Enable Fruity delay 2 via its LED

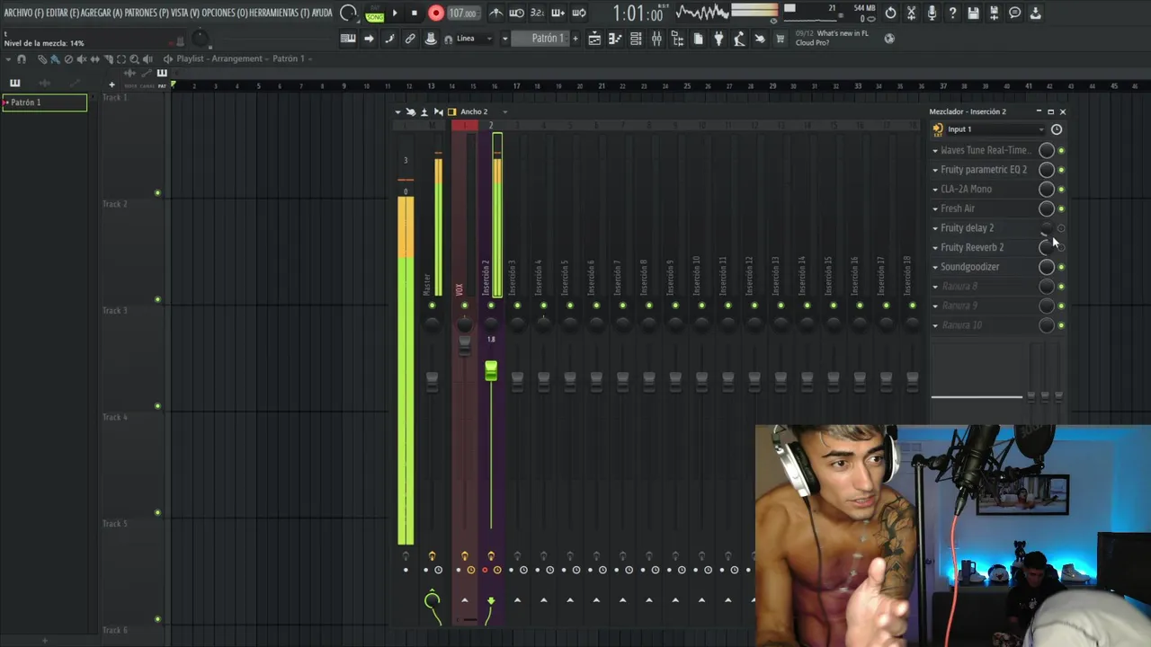[1061, 228]
